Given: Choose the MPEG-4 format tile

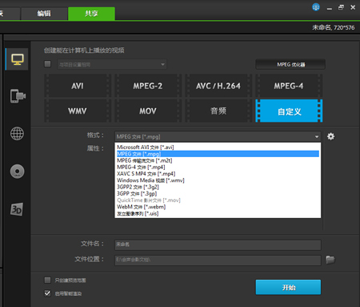Looking at the screenshot, I should point(289,86).
